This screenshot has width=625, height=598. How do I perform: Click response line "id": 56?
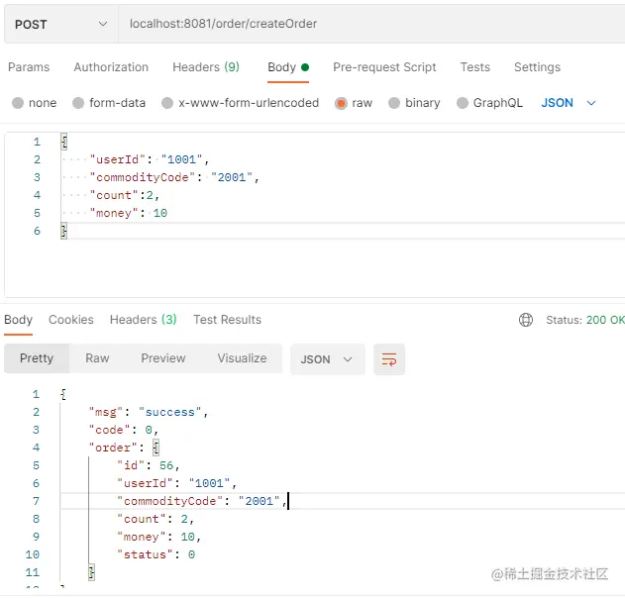[x=149, y=465]
